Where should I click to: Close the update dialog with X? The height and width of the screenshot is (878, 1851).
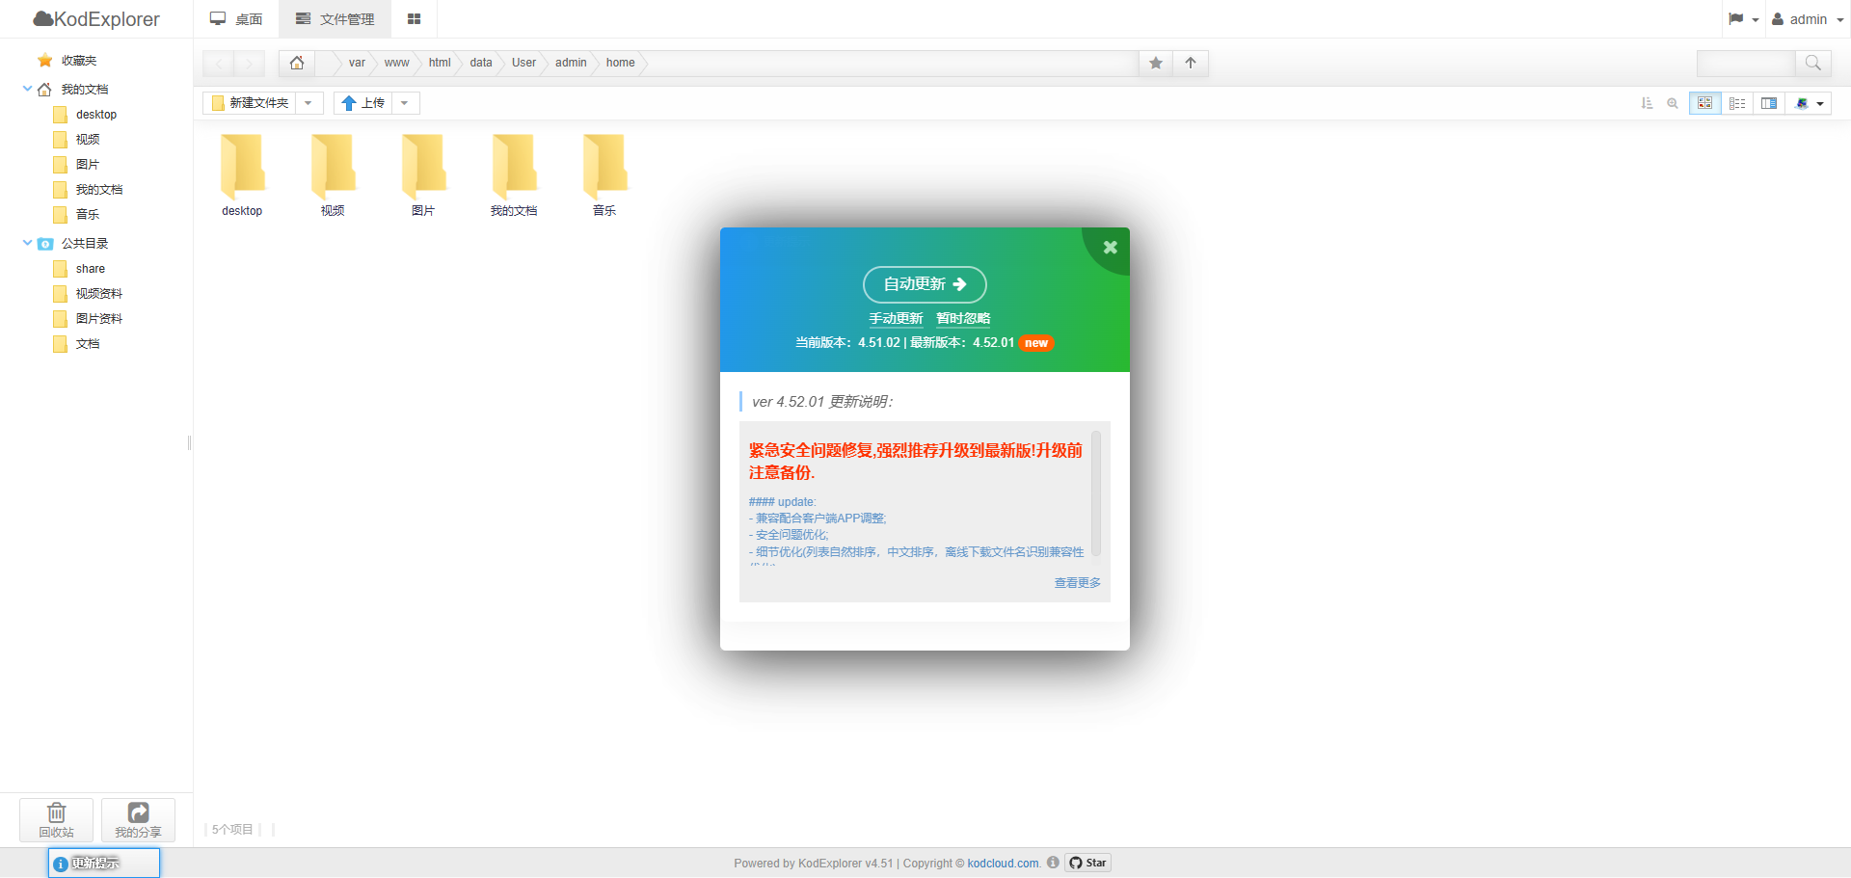1111,247
